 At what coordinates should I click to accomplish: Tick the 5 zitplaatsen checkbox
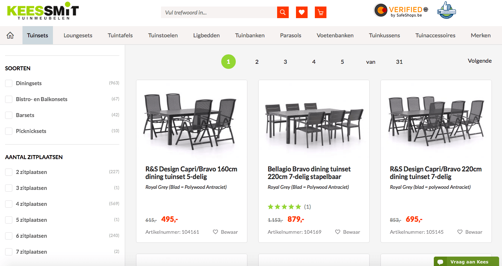[x=9, y=220]
